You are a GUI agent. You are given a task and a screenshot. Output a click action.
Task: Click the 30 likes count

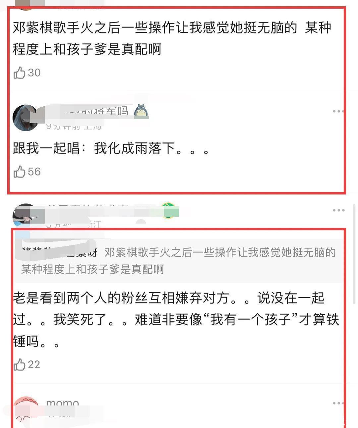34,73
